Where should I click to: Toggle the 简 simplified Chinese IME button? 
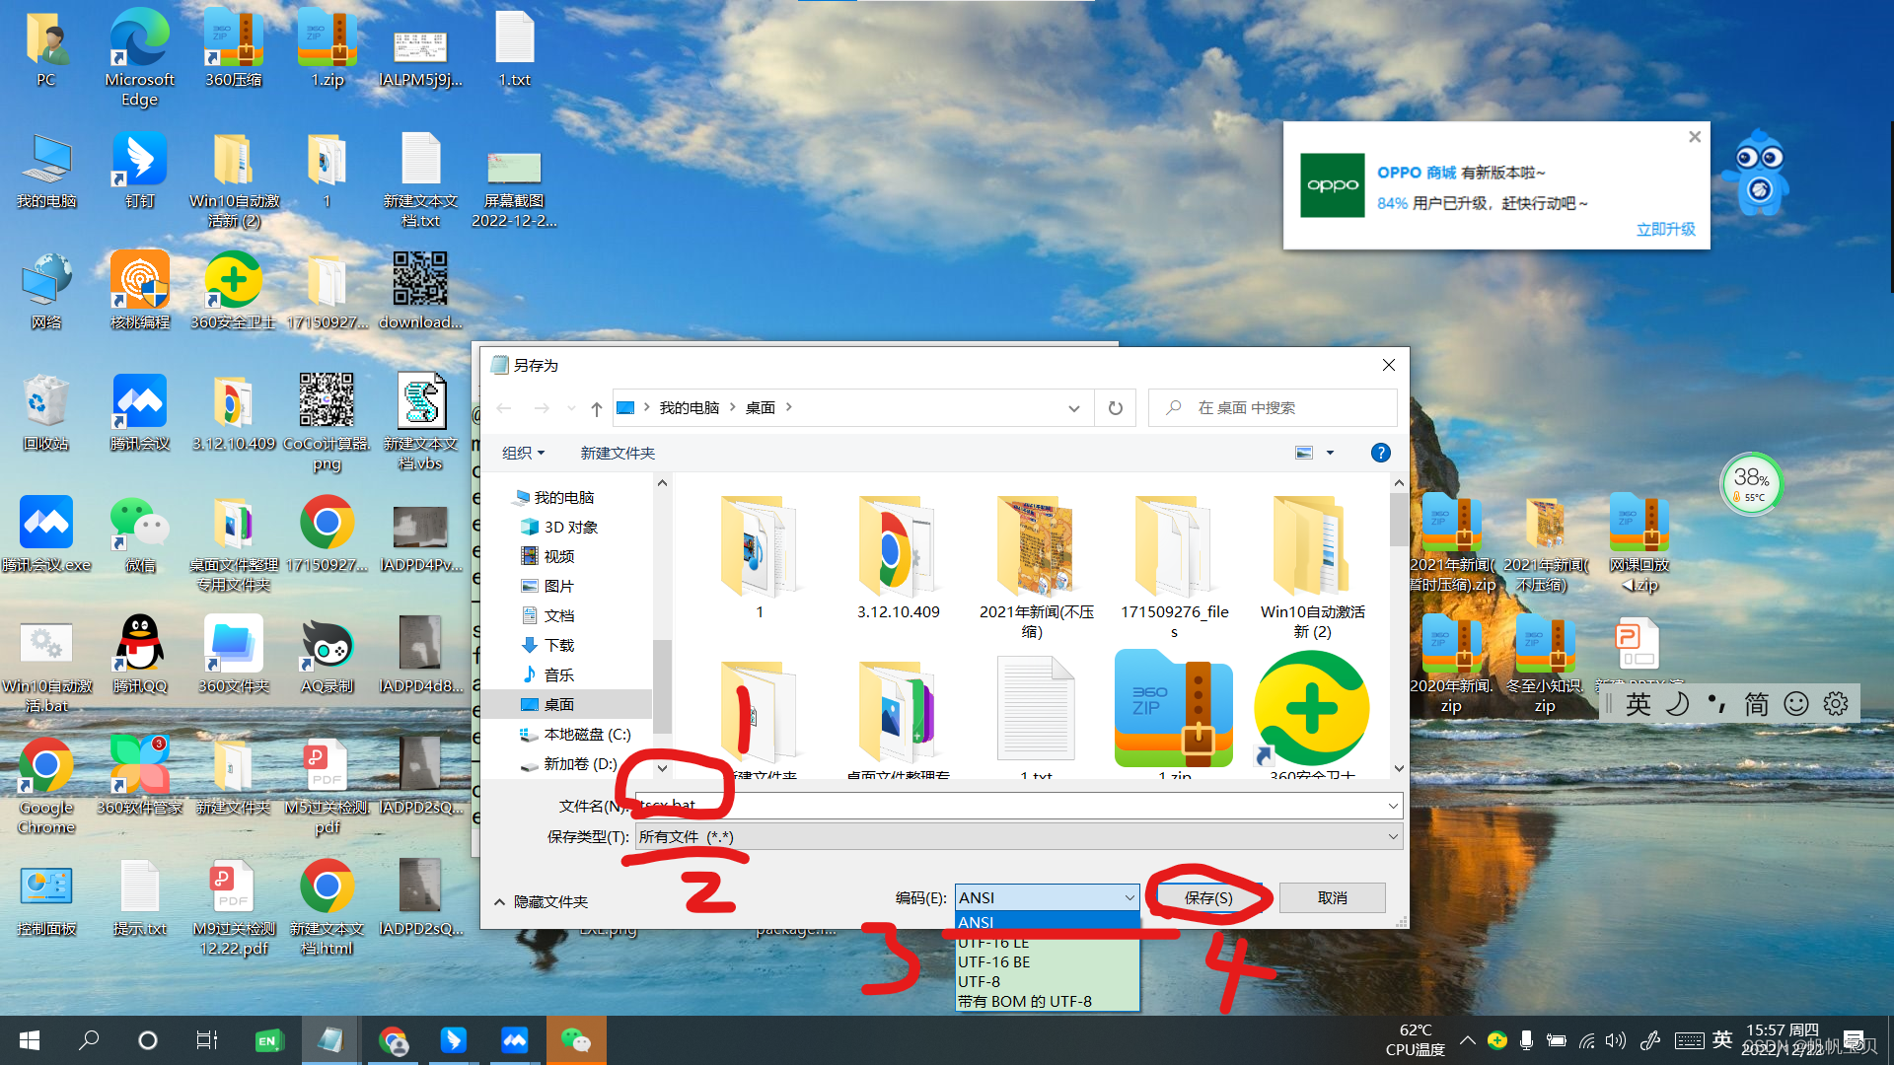coord(1756,704)
